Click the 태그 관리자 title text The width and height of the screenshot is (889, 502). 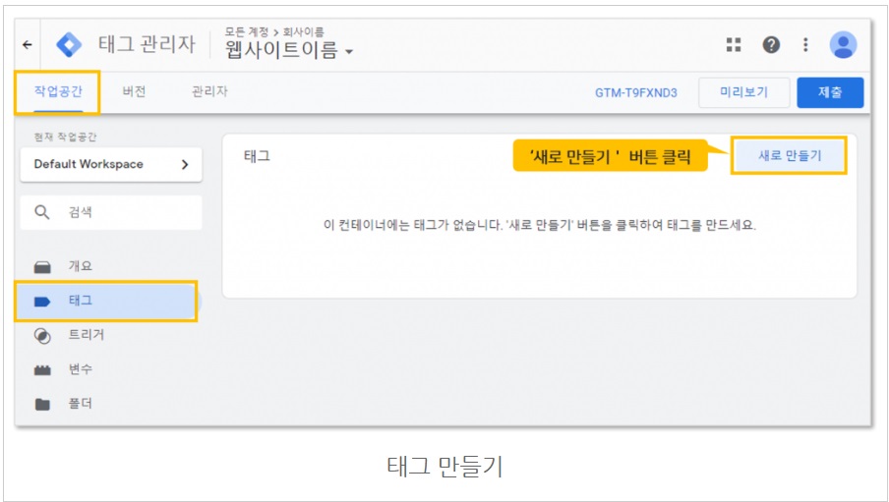click(x=147, y=44)
